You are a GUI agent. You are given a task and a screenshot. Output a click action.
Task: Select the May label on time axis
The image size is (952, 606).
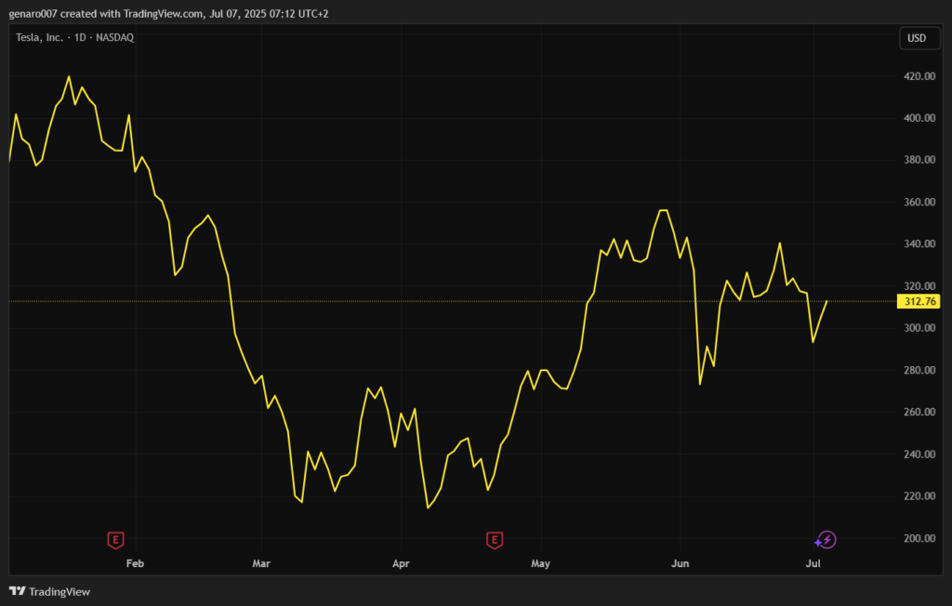tap(540, 563)
